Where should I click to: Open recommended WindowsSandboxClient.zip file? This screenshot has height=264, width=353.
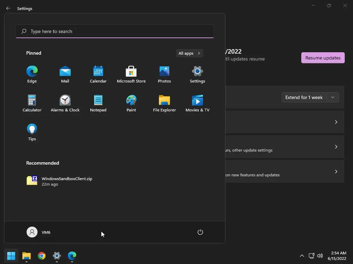[x=59, y=181]
